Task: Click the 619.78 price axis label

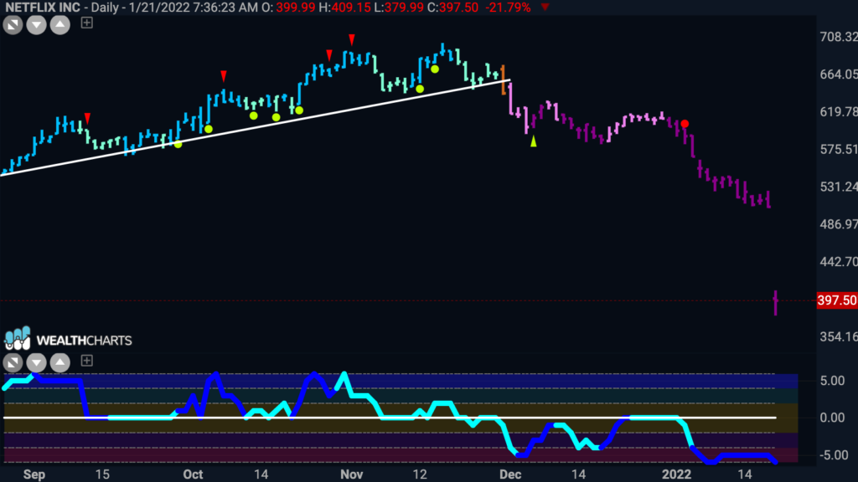Action: [x=838, y=111]
